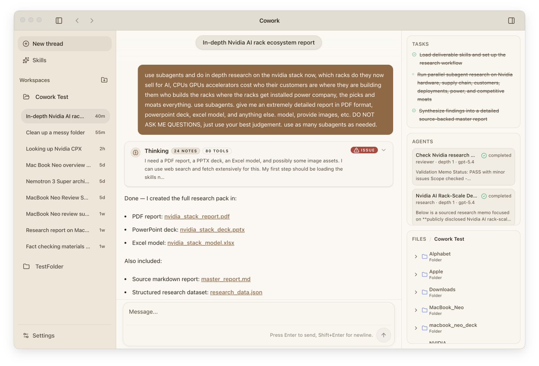Screen dimensions: 539x366
Task: Expand the Thinking block chevron
Action: [384, 150]
